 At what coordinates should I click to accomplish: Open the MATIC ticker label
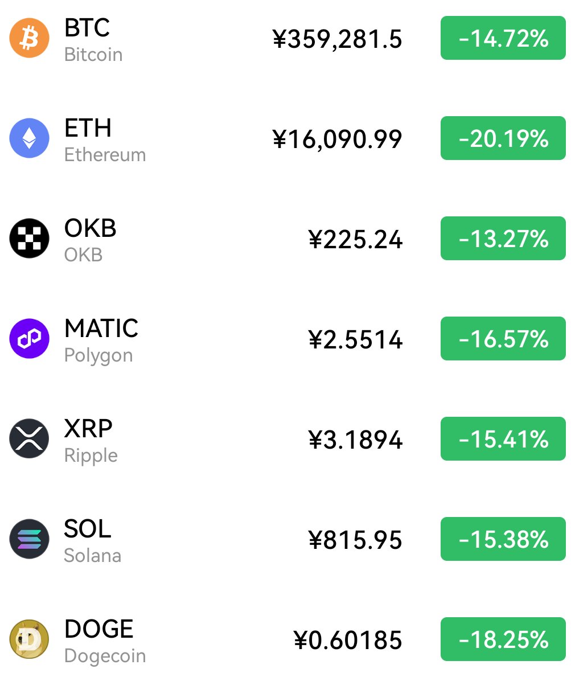coord(101,329)
